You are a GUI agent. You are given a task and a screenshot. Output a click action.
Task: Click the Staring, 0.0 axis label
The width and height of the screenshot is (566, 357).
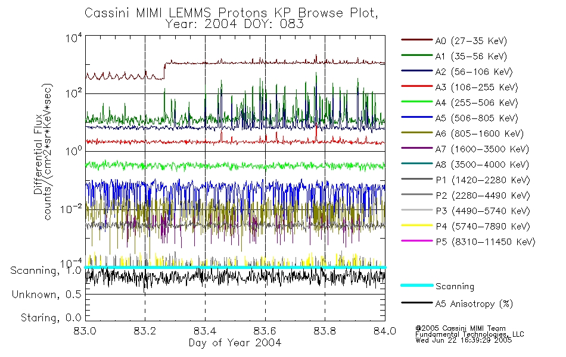pos(51,318)
